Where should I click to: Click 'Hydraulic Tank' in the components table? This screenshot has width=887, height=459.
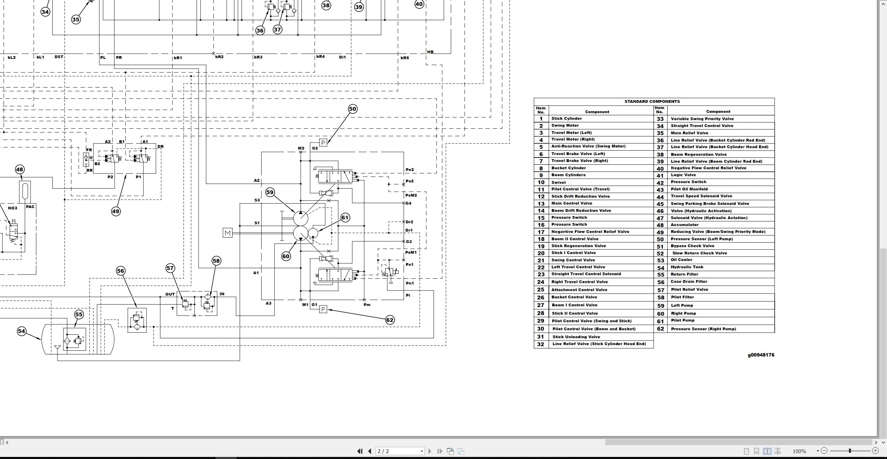(687, 267)
